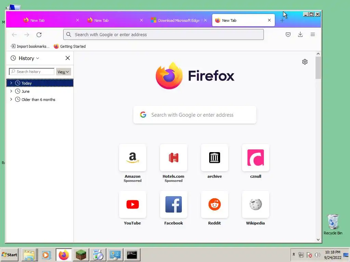Select the Recycle Bin desktop icon
The image size is (350, 262).
coord(333,224)
